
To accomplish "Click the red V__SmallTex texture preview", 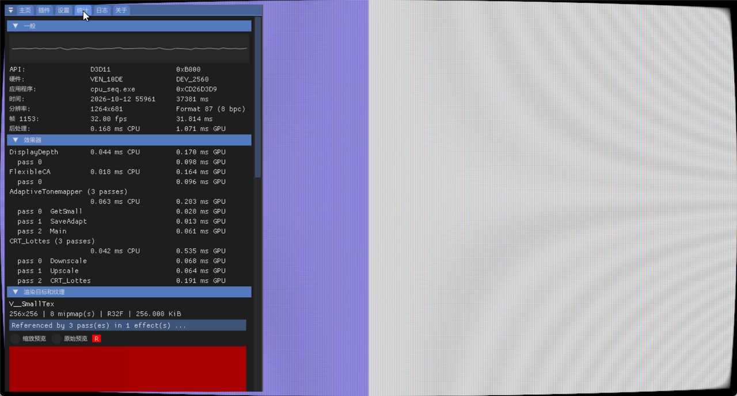I will [128, 368].
